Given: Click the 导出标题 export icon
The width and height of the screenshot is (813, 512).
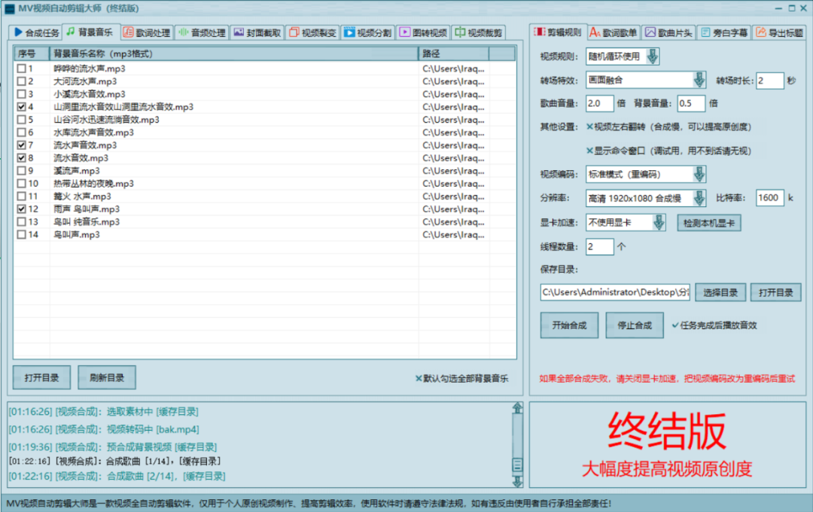Looking at the screenshot, I should (x=760, y=33).
